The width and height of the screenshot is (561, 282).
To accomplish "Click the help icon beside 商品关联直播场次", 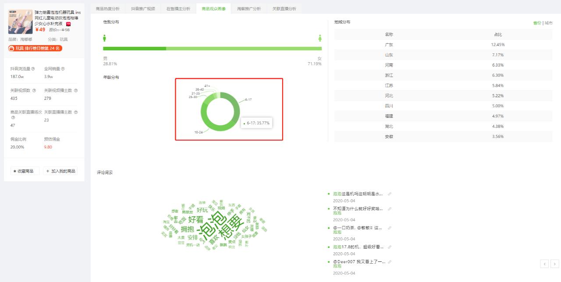I will 13,117.
